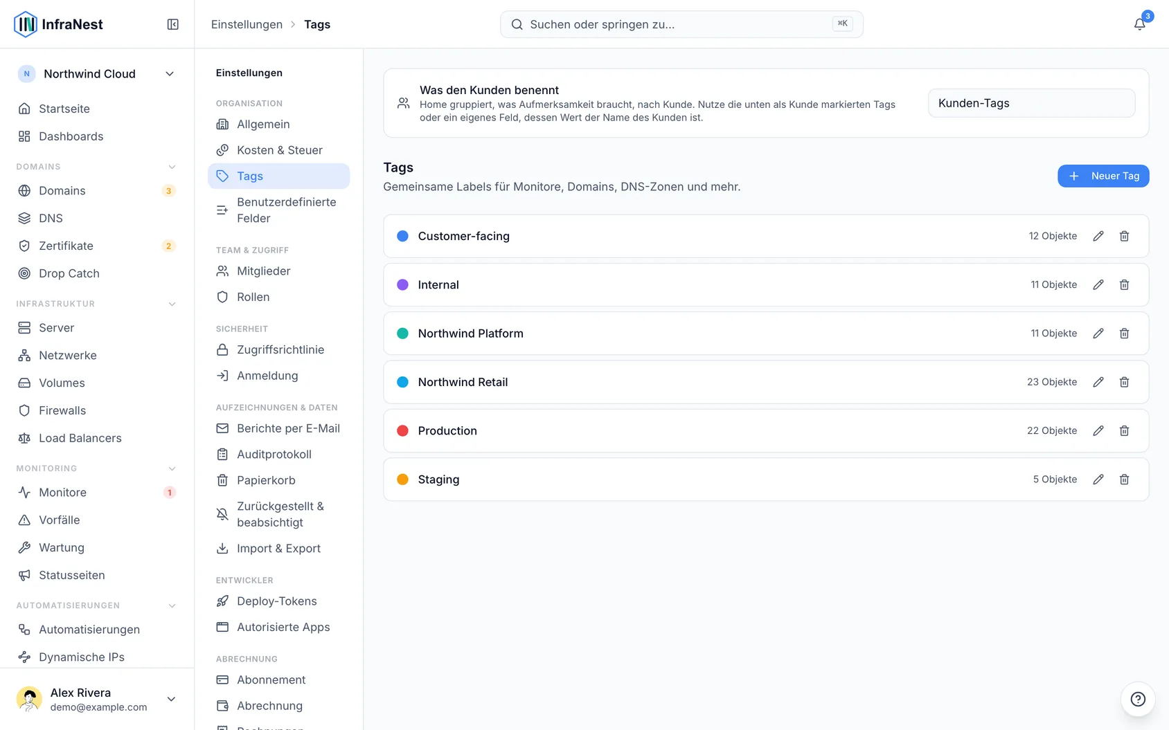Delete the Northwind Platform tag
1169x730 pixels.
tap(1125, 334)
